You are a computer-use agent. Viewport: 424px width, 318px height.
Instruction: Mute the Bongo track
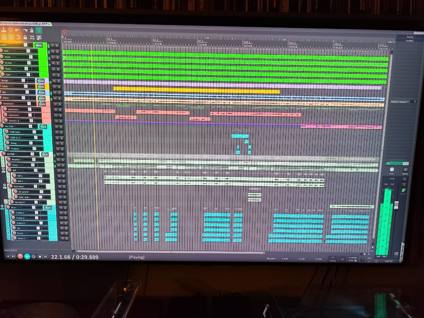54,81
